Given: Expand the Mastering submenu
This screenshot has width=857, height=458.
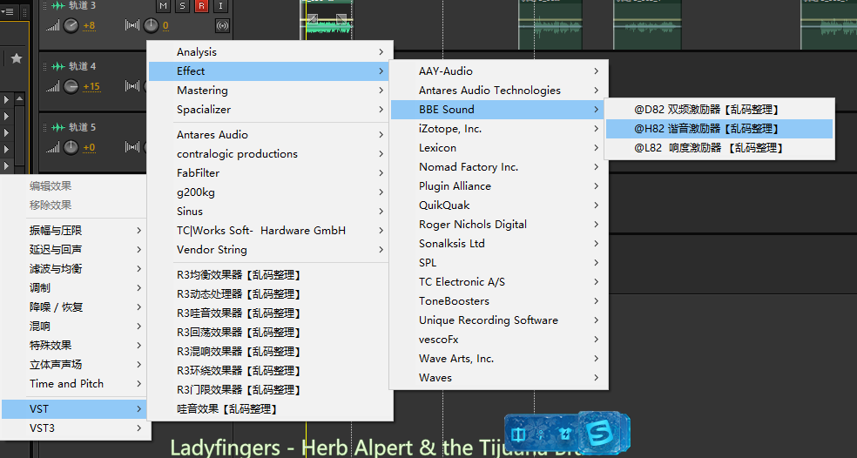Looking at the screenshot, I should (268, 91).
